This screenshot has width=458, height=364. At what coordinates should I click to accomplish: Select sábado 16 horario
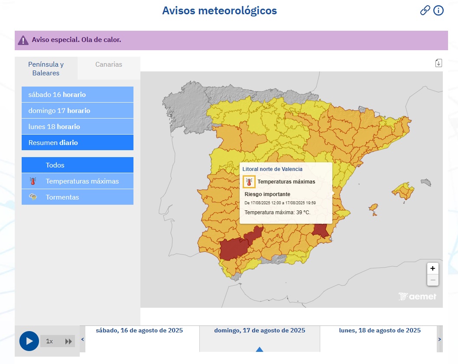point(77,94)
